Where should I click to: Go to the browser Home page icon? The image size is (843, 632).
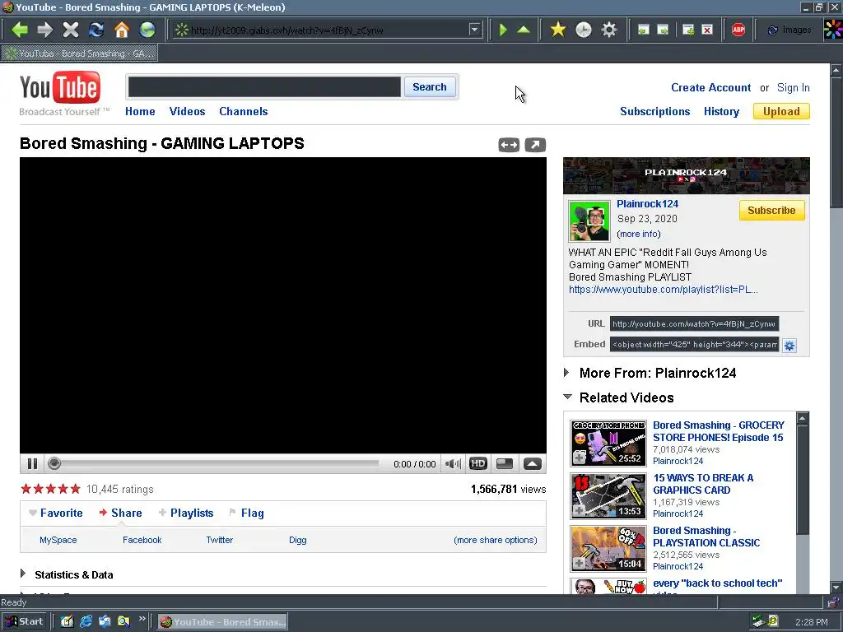pos(122,30)
